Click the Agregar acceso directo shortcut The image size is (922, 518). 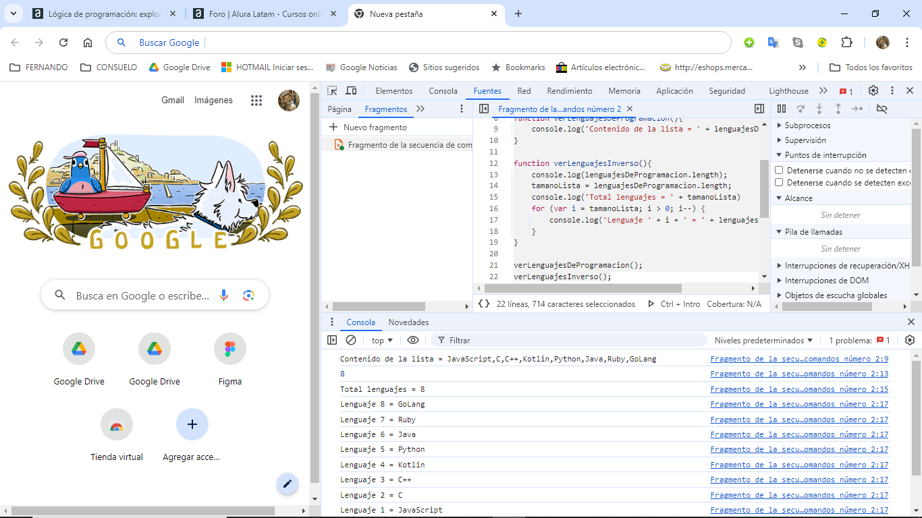[x=192, y=436]
